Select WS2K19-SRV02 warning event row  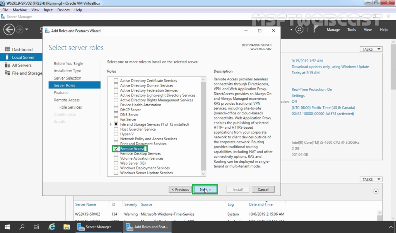[179, 214]
